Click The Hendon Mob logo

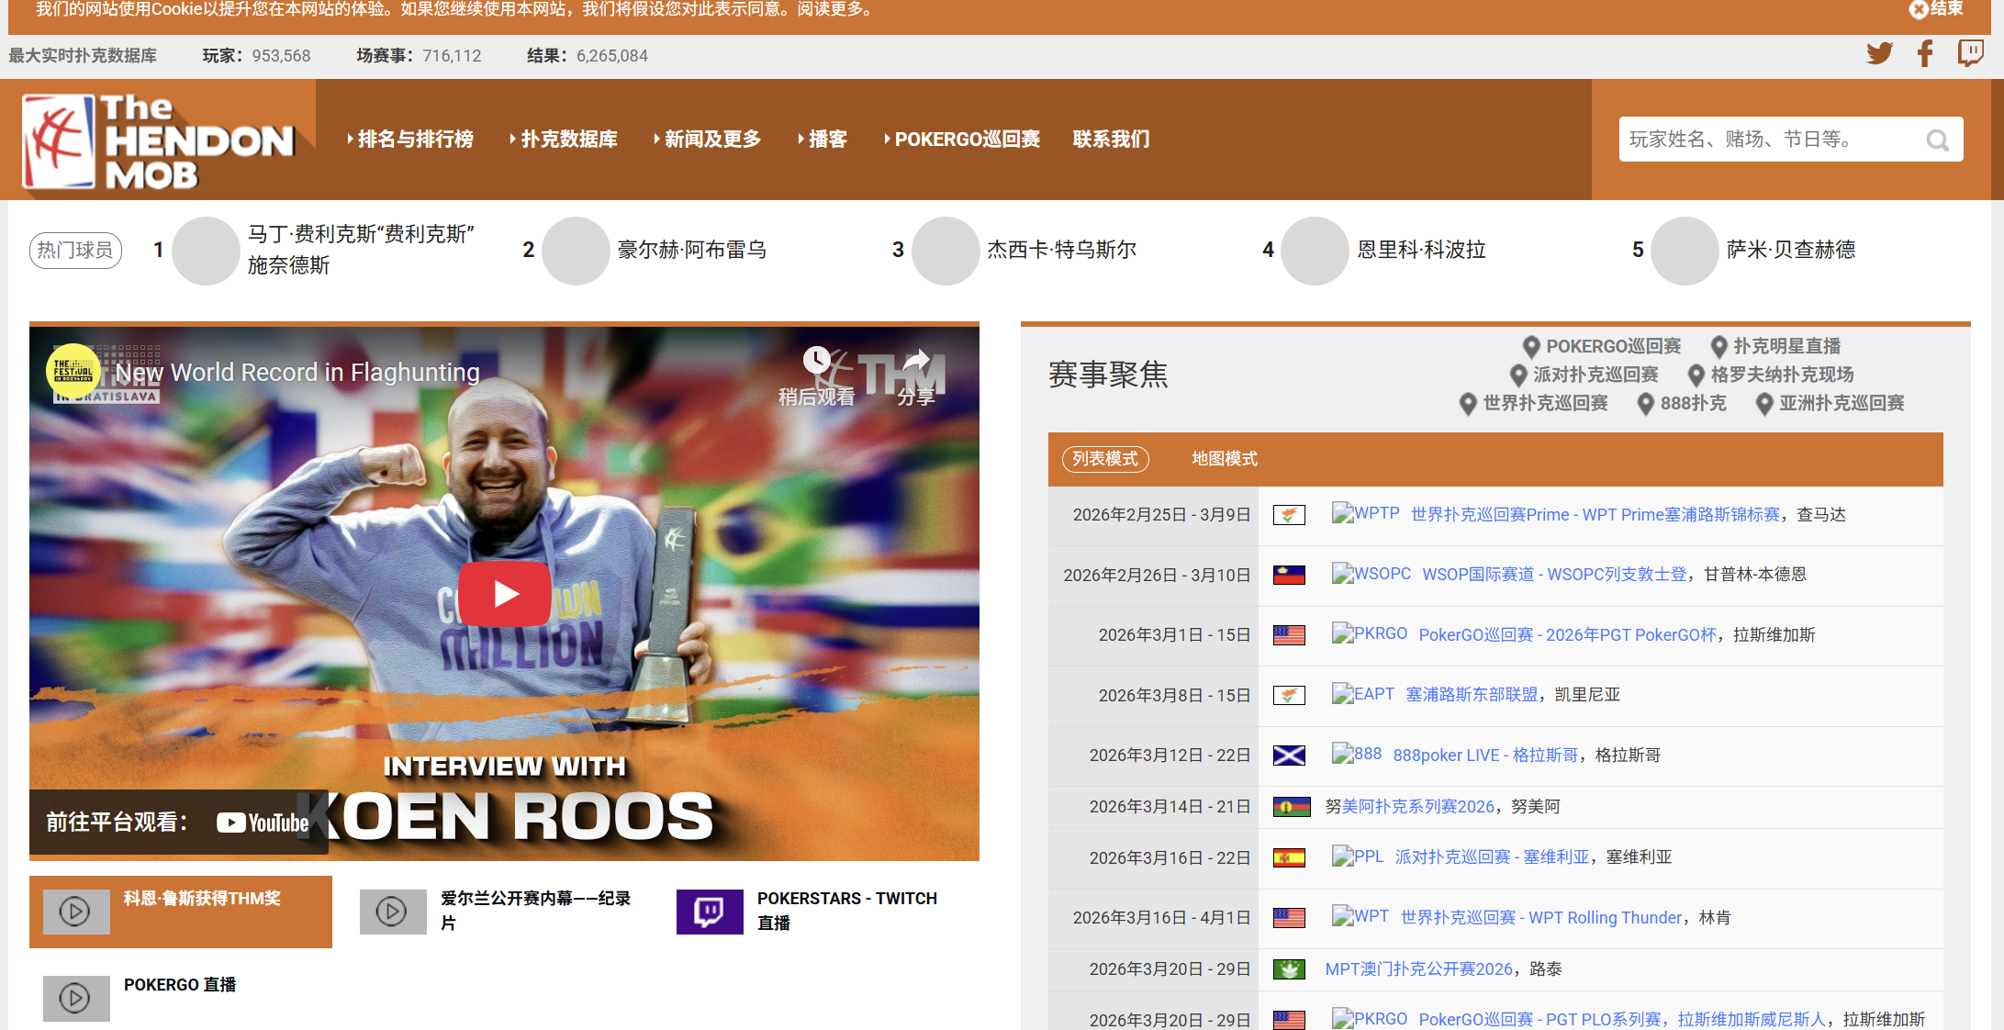coord(158,140)
